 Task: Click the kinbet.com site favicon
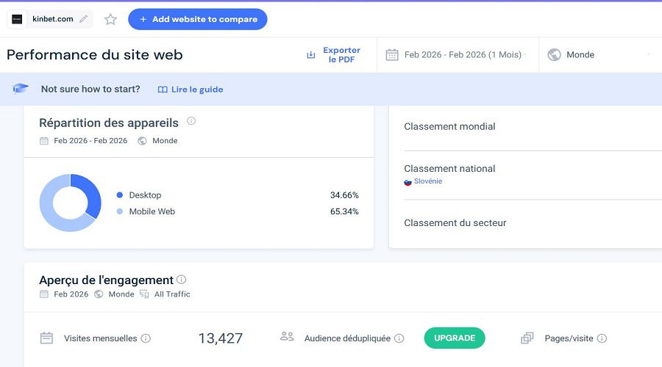(17, 19)
